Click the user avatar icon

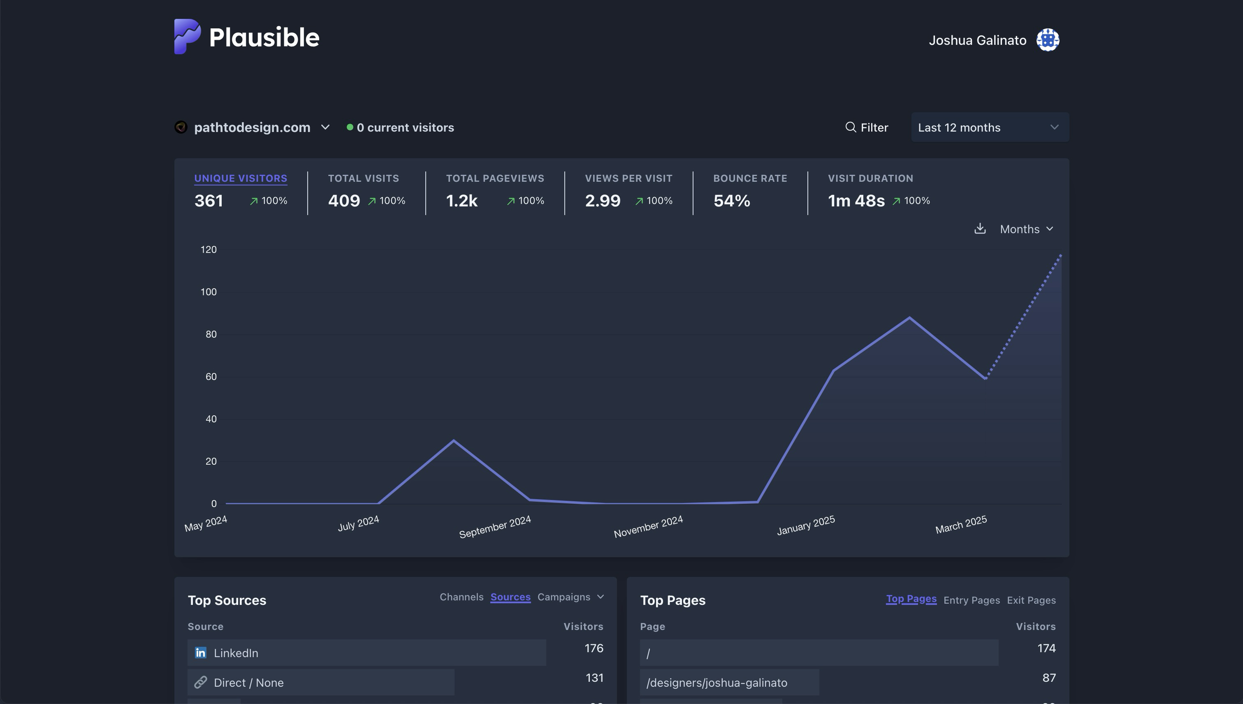[x=1048, y=39]
